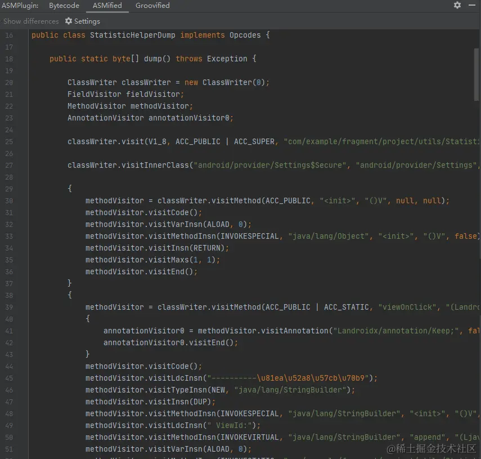
Task: Click the Opcodes interface name on line 16
Action: 245,35
